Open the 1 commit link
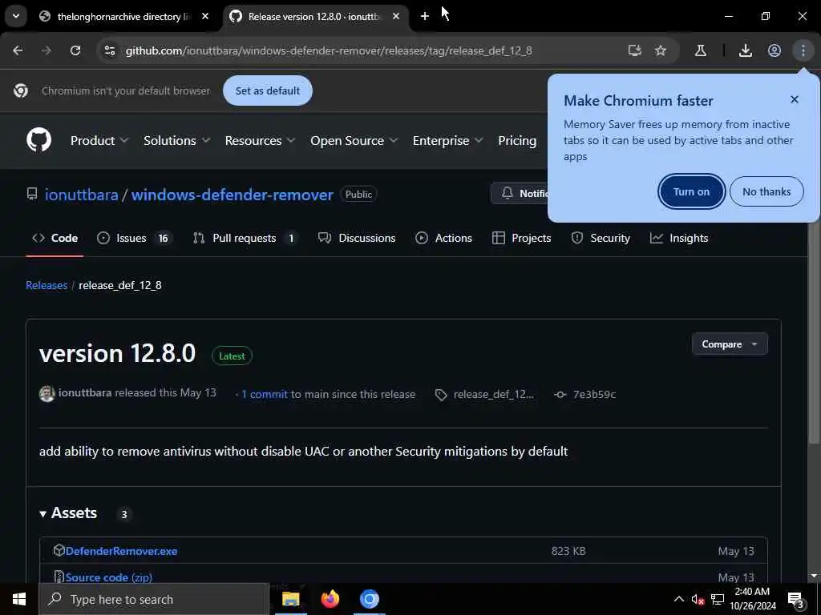The width and height of the screenshot is (821, 615). [265, 394]
